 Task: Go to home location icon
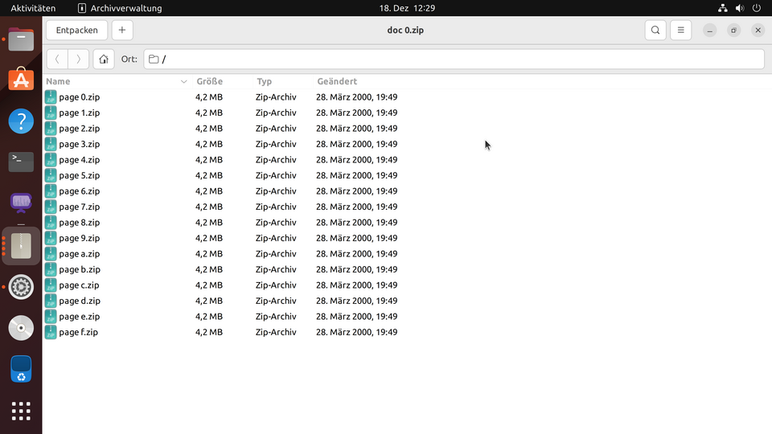[x=104, y=59]
